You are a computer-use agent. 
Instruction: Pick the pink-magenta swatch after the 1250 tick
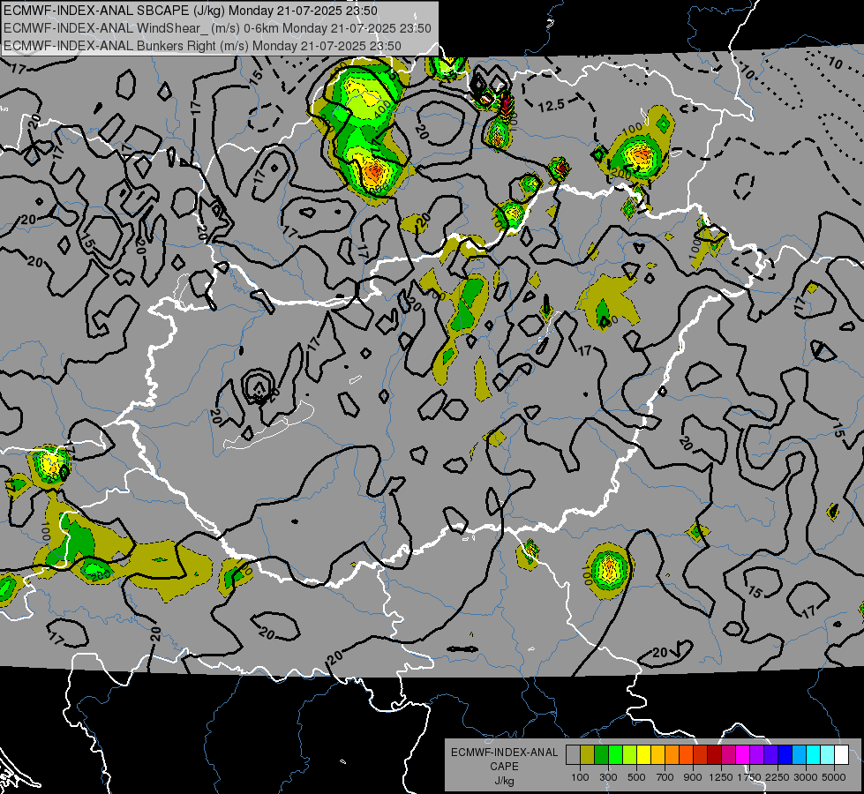(729, 754)
